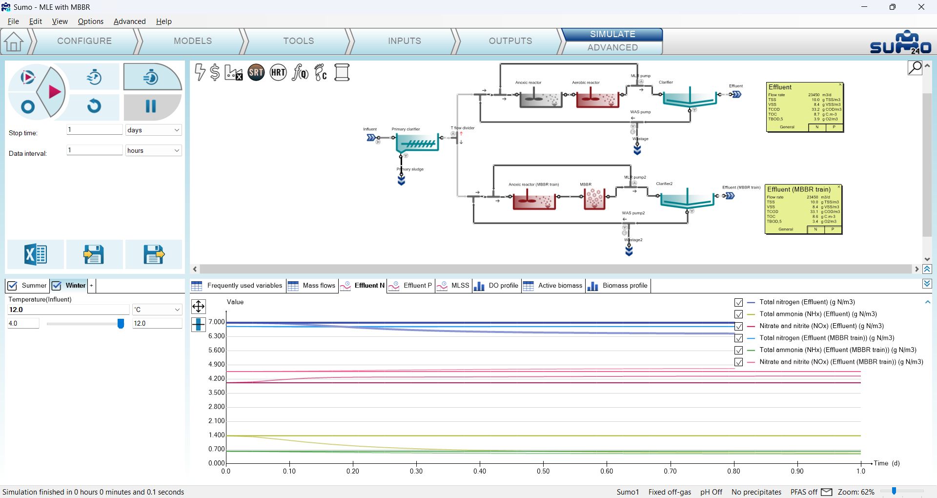The width and height of the screenshot is (937, 498).
Task: Click the pan/move arrows chart tool
Action: [198, 306]
